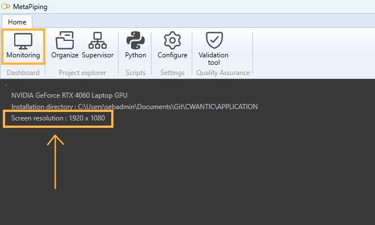Select the NVIDIA GeForce RTX 4060 line

(69, 95)
